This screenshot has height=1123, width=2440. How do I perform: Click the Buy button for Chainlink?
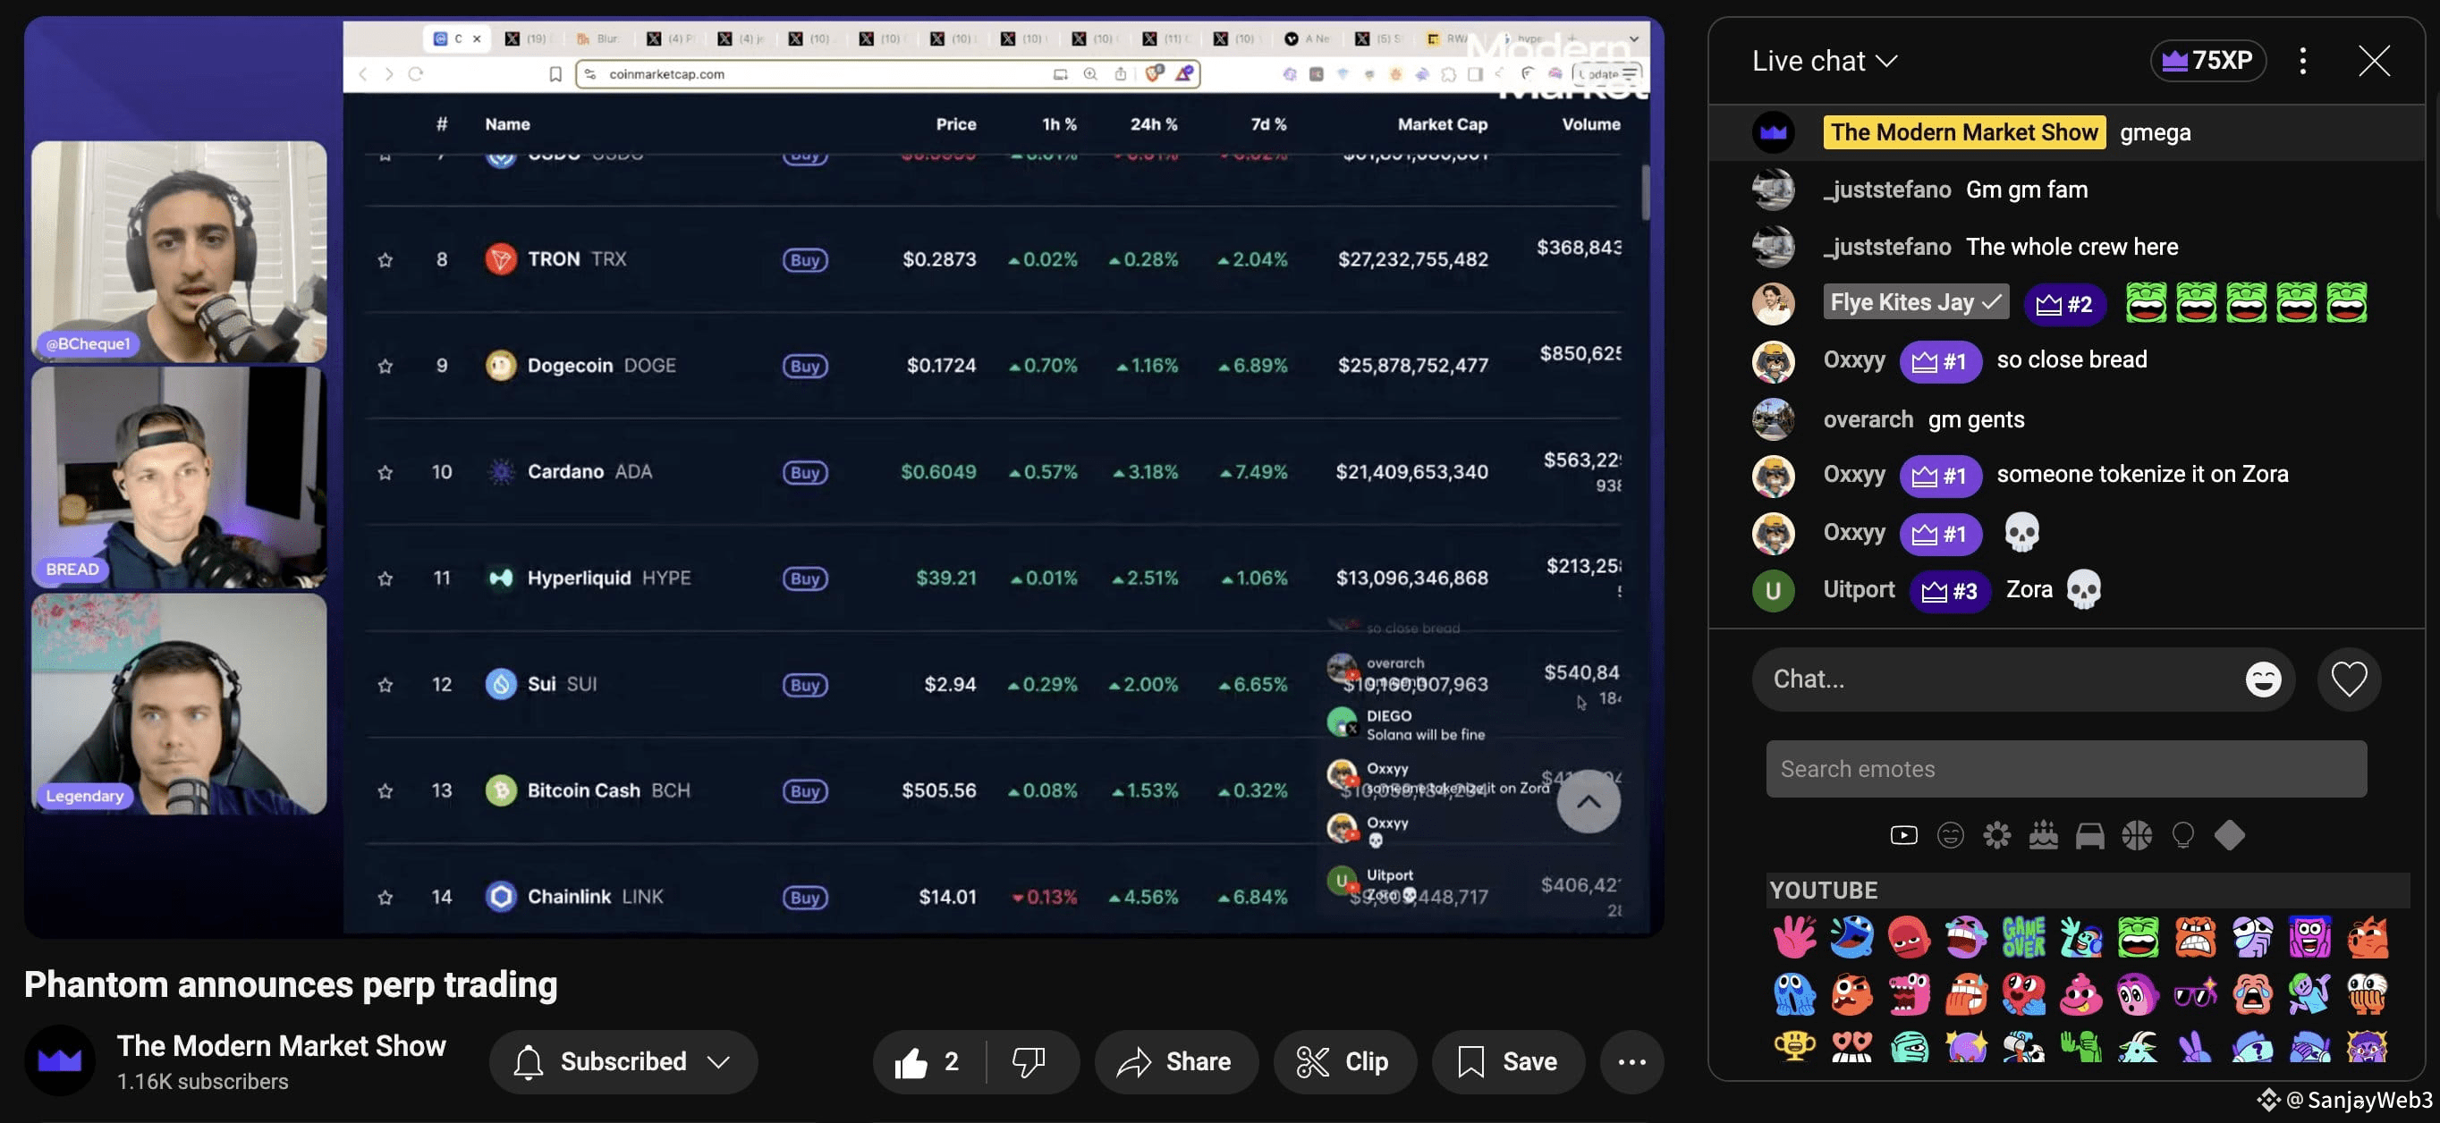point(804,897)
